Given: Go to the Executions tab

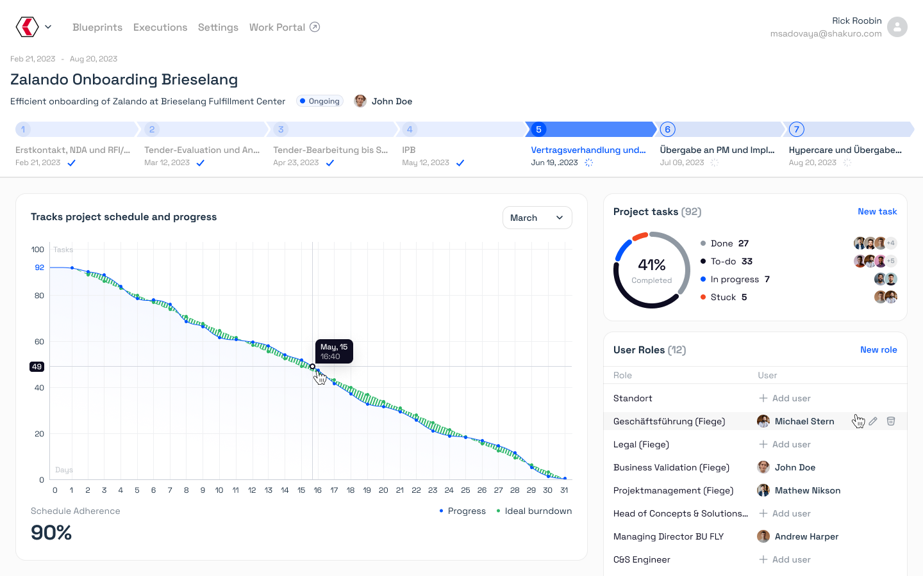Looking at the screenshot, I should pyautogui.click(x=160, y=27).
